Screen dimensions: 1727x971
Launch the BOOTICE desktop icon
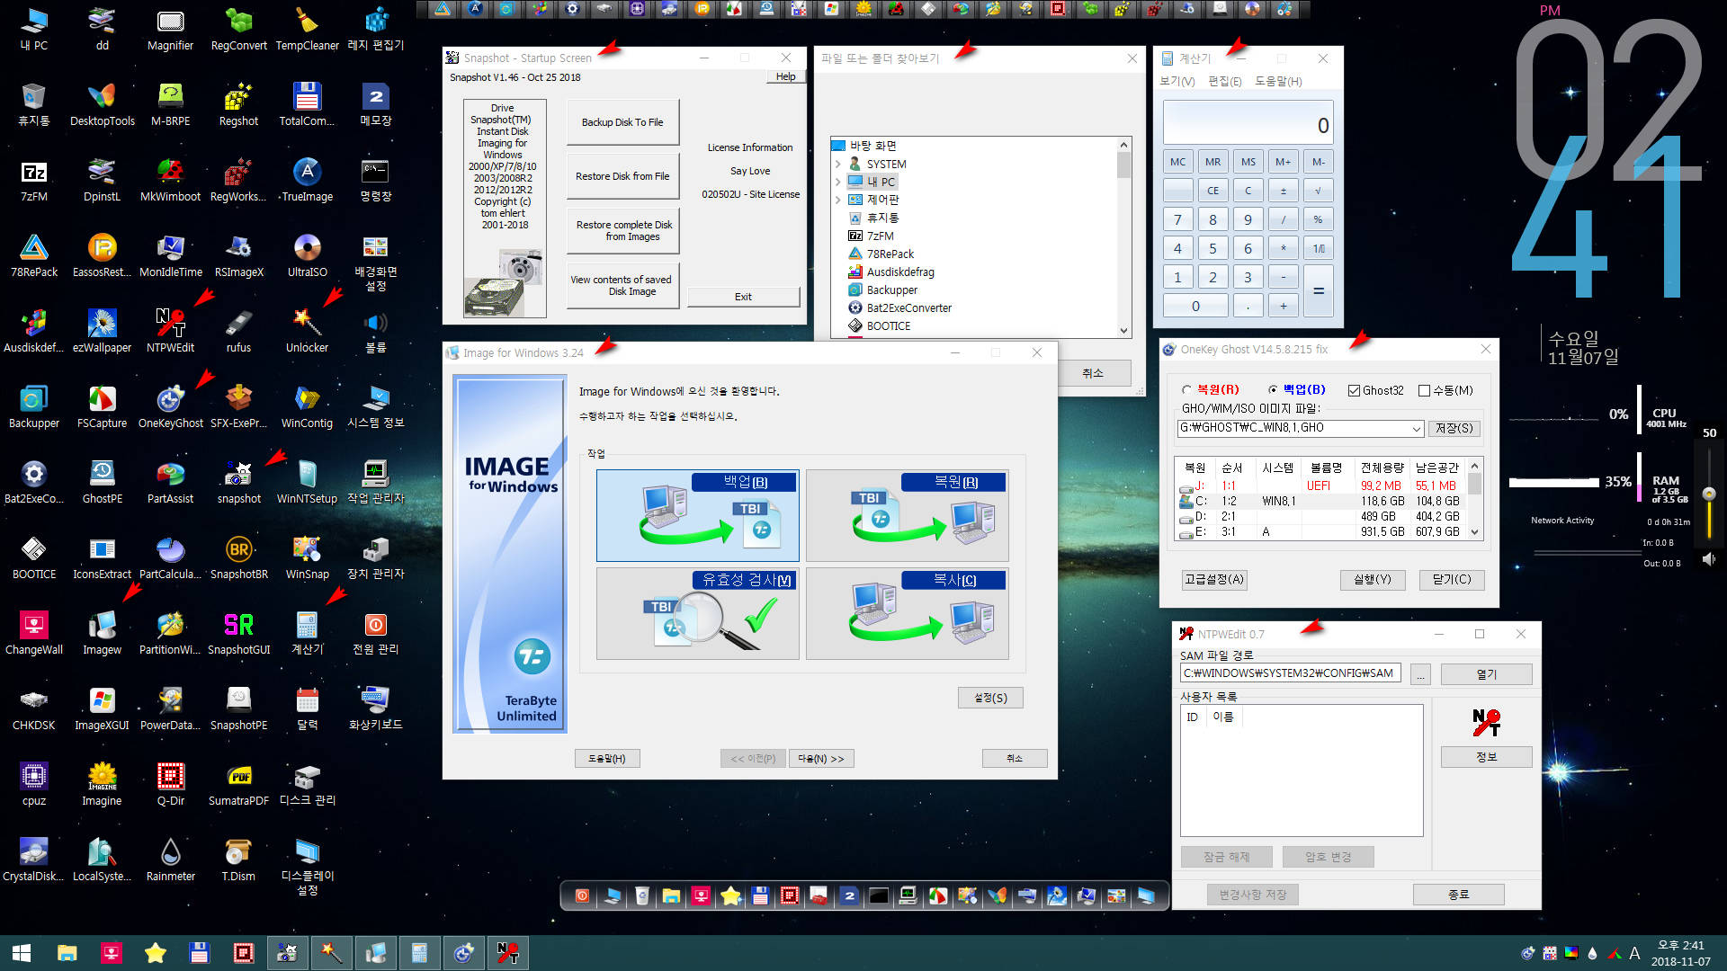point(34,557)
